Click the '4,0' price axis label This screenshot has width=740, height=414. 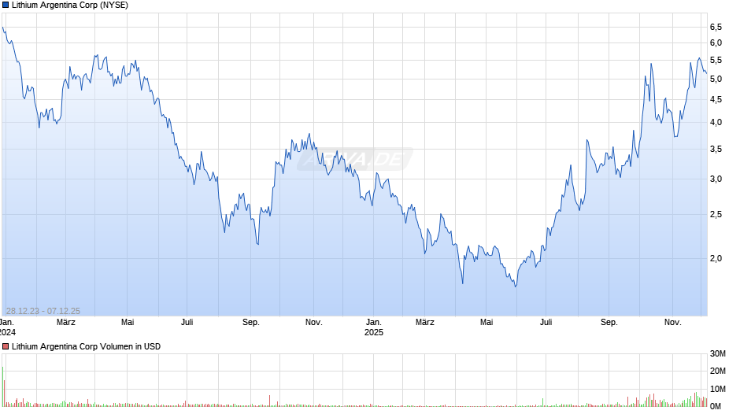[716, 122]
